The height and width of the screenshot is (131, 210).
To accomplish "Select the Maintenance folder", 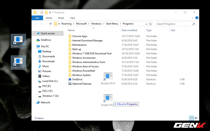I will 79,45.
